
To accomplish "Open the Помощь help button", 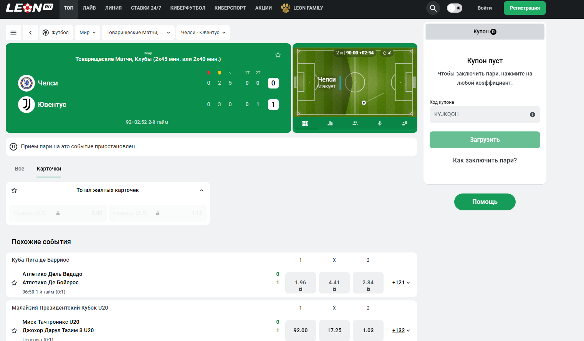I will 485,202.
